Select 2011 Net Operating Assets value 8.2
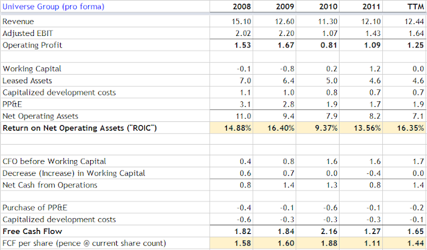The image size is (427, 250). coord(375,117)
